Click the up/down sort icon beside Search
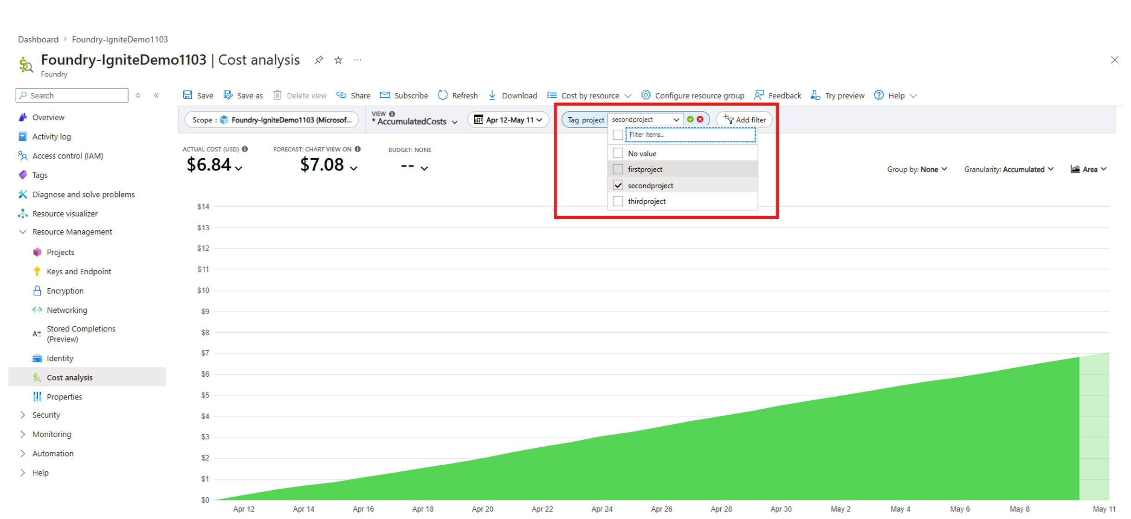Viewport: 1131px width, 519px height. (x=138, y=95)
